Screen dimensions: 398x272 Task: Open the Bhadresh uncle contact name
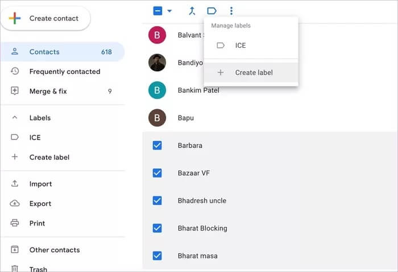coord(202,201)
